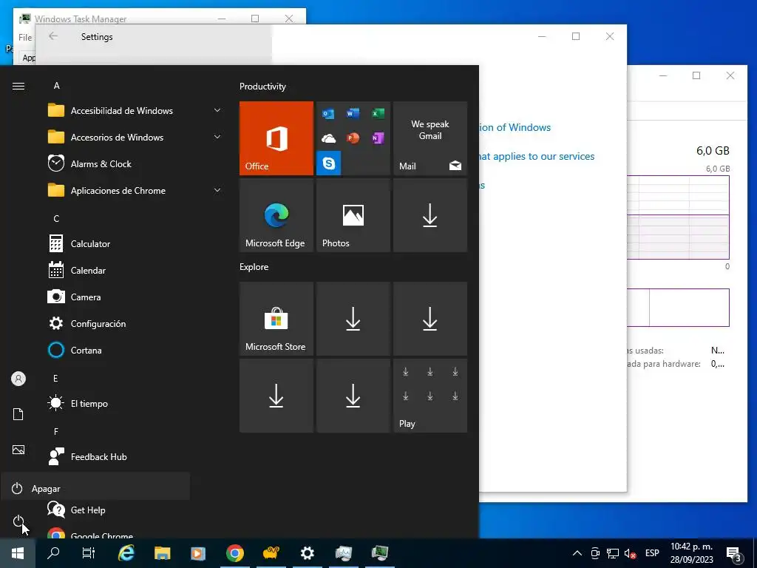Image resolution: width=757 pixels, height=568 pixels.
Task: Launch Cortana from the app list
Action: [x=135, y=350]
